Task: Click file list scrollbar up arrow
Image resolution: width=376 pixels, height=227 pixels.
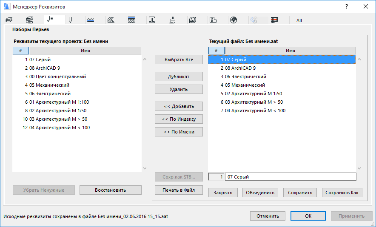Action: 359,59
